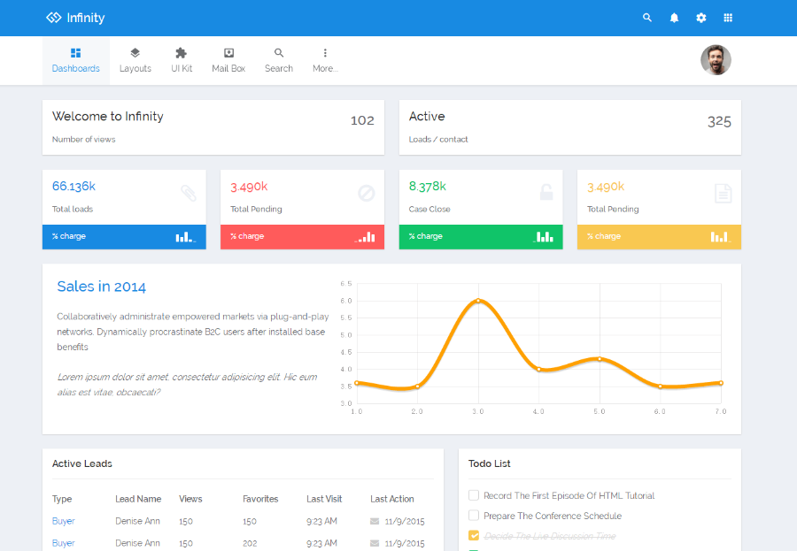Open the user profile avatar
Image resolution: width=797 pixels, height=551 pixels.
pyautogui.click(x=716, y=60)
